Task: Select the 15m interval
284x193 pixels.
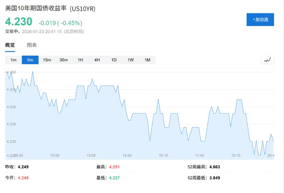Action: point(47,60)
